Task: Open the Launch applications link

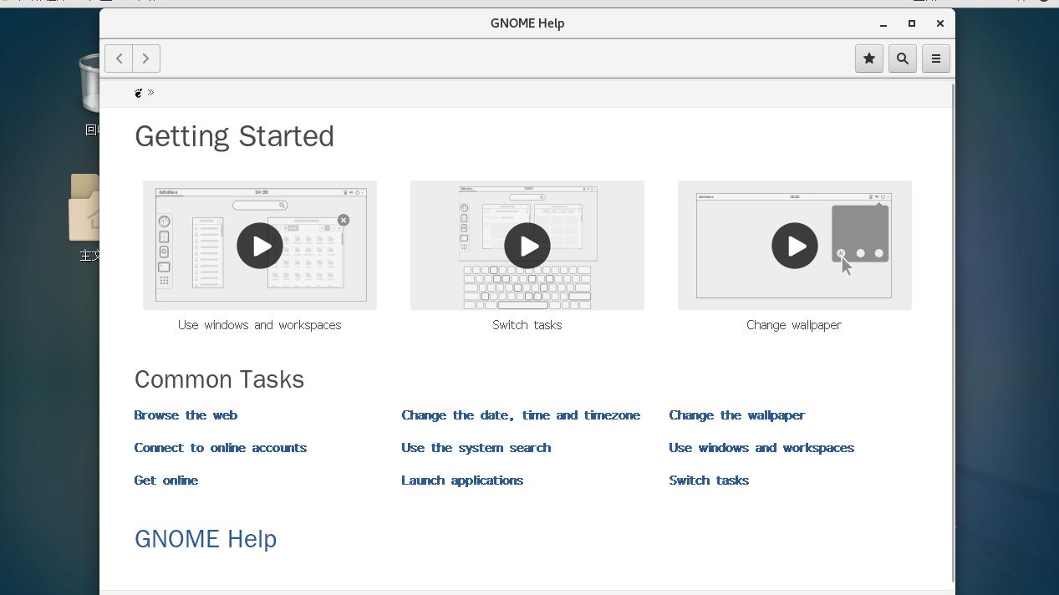Action: point(462,481)
